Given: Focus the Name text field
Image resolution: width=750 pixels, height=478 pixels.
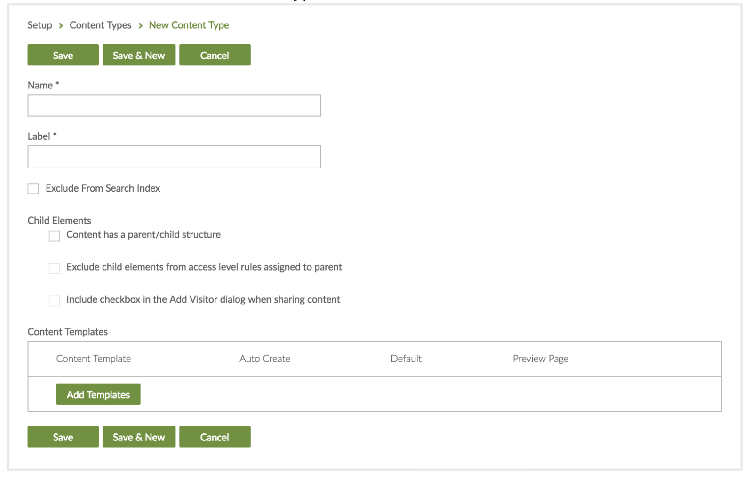Looking at the screenshot, I should tap(174, 106).
